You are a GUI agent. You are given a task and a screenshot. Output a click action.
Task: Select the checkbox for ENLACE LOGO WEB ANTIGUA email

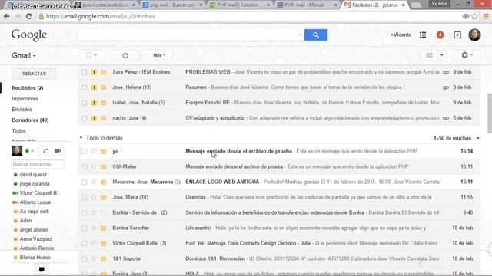point(84,182)
